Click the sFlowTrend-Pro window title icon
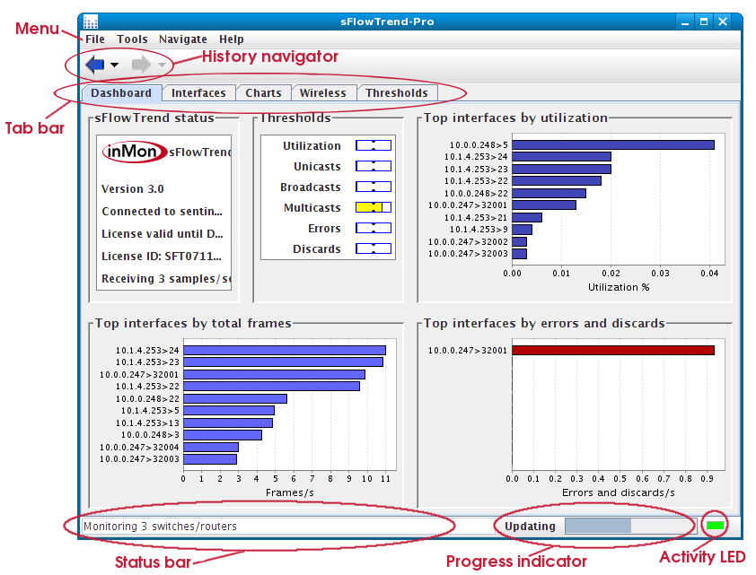 point(90,22)
